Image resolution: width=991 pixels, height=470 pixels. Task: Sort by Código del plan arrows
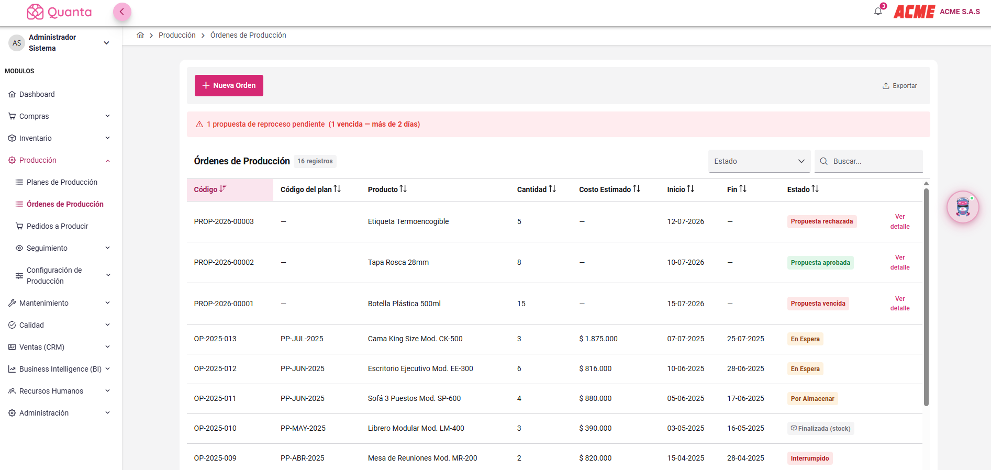click(337, 189)
